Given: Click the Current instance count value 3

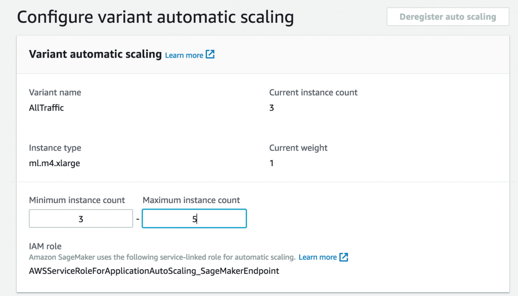Looking at the screenshot, I should coord(272,108).
